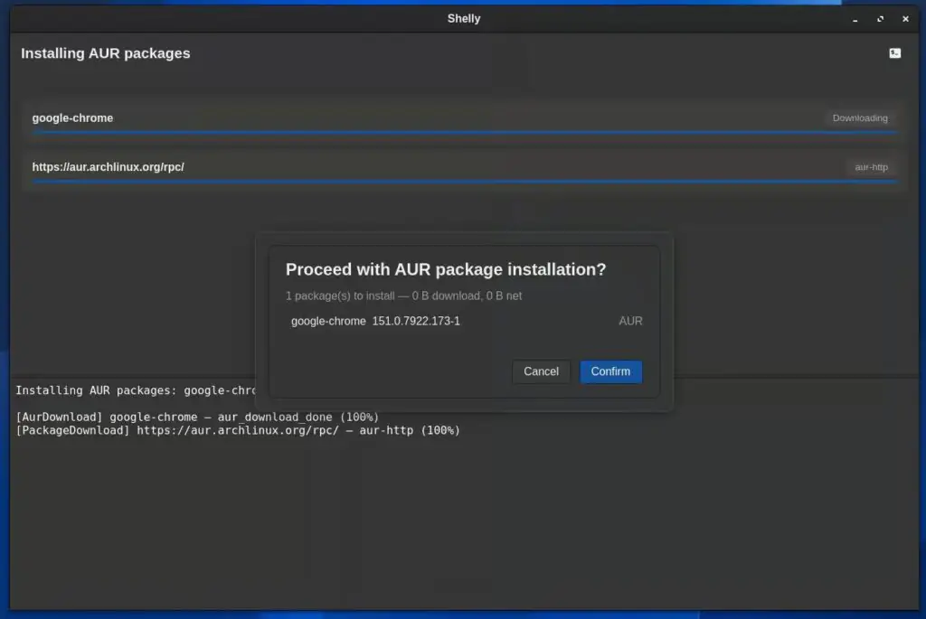The image size is (926, 619).
Task: Select the https://aur.archlinux.org/rpc/ row
Action: point(464,169)
